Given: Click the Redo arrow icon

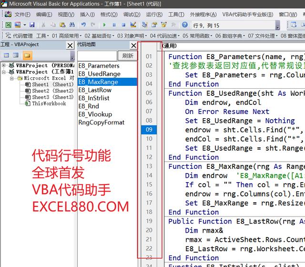Looking at the screenshot, I should pos(93,25).
